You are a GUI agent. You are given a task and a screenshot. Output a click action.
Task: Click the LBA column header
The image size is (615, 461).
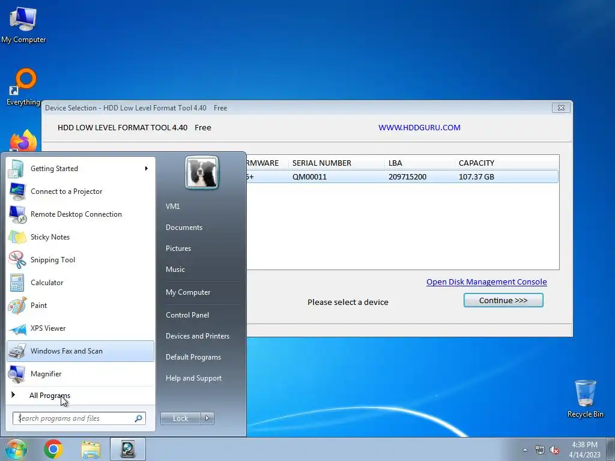click(x=419, y=163)
